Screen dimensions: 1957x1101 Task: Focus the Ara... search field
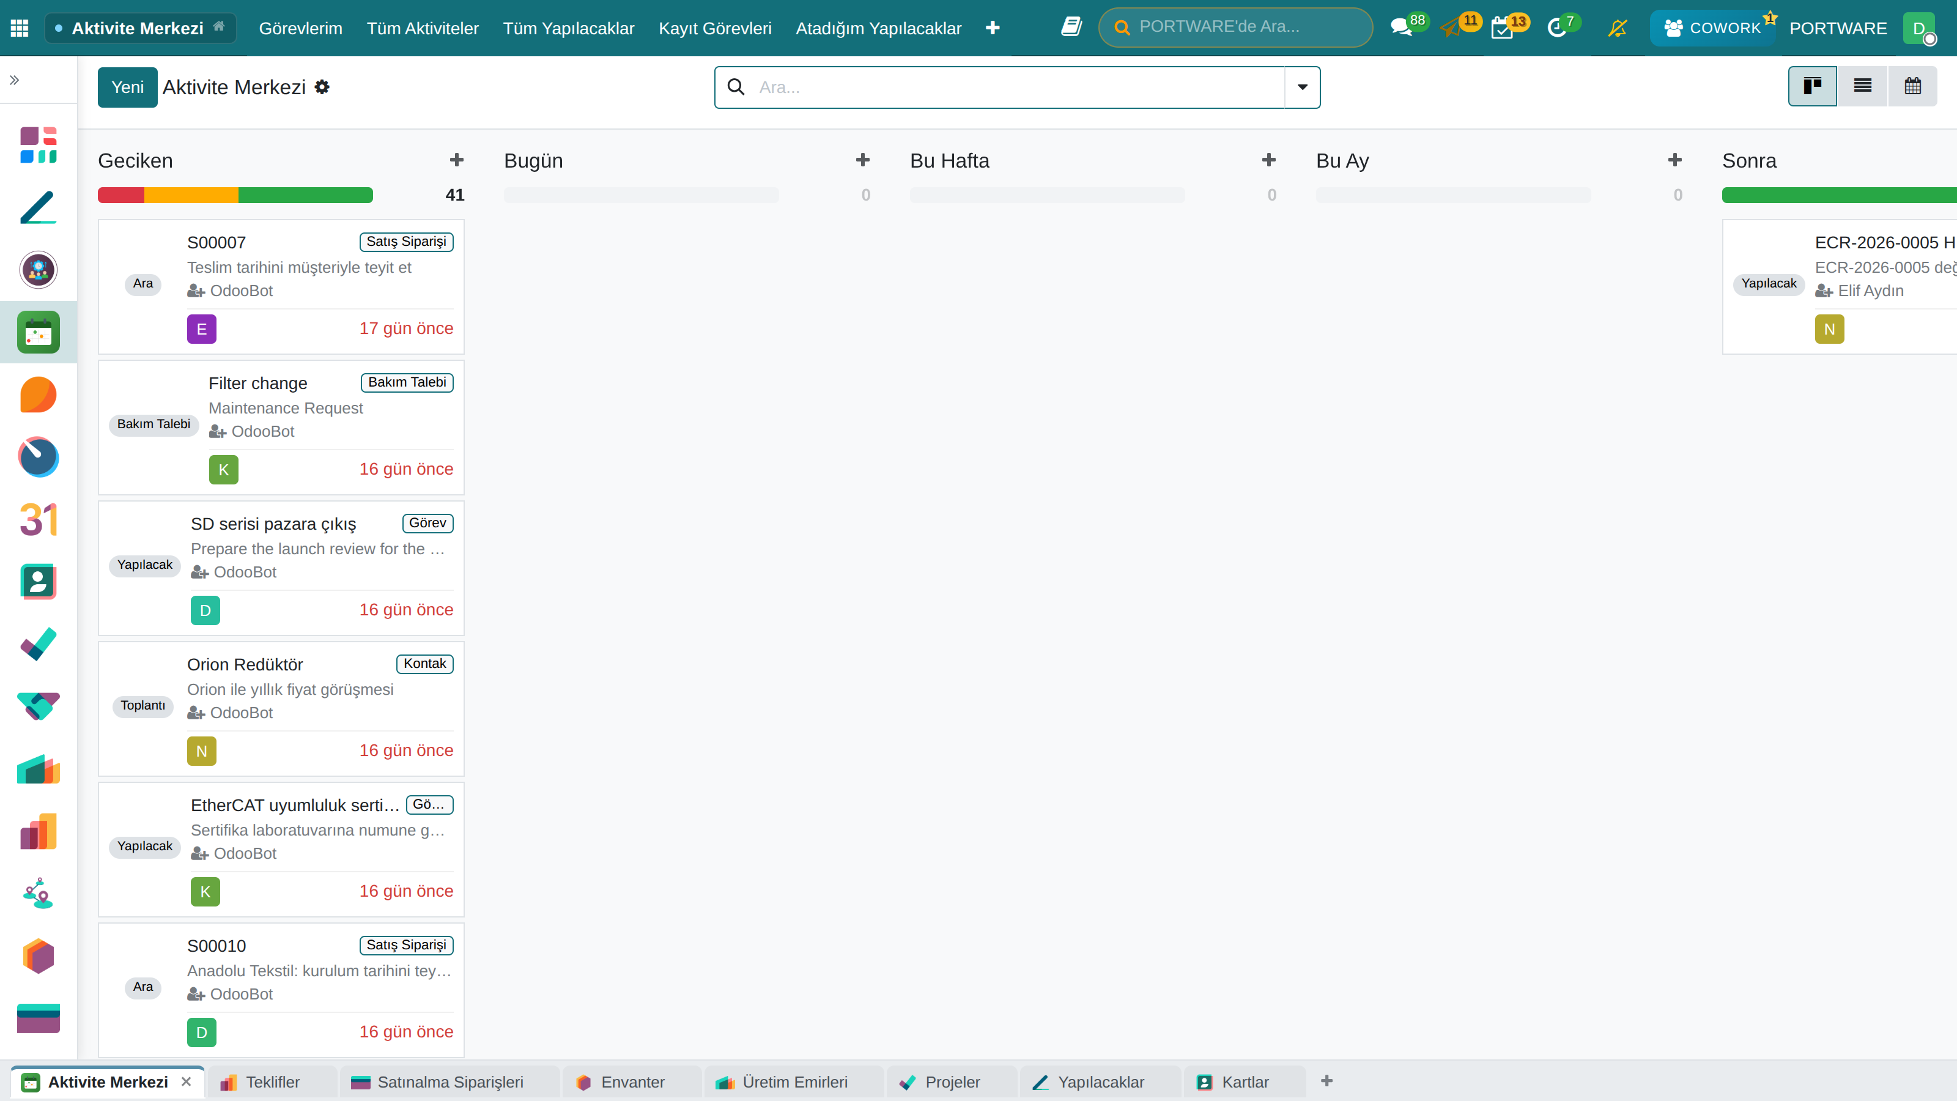coord(1016,87)
